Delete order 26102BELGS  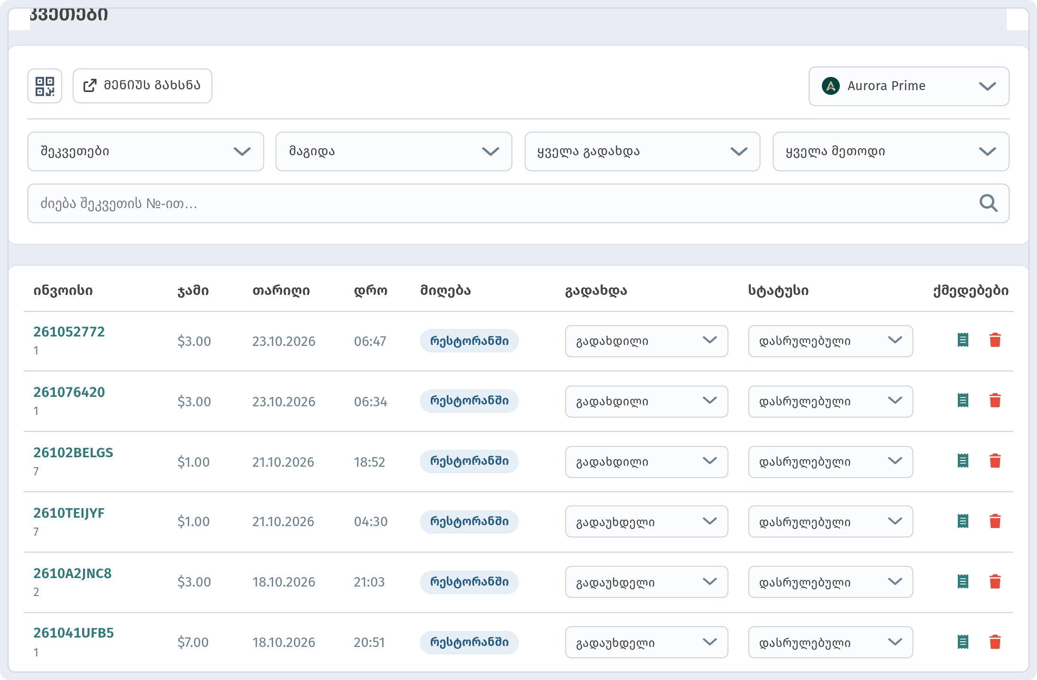pos(995,461)
